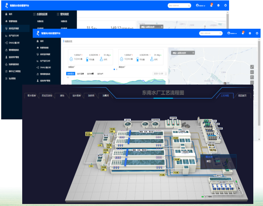263x206 pixels.
Task: Click the map search field in the middle window
Action: [x=183, y=53]
